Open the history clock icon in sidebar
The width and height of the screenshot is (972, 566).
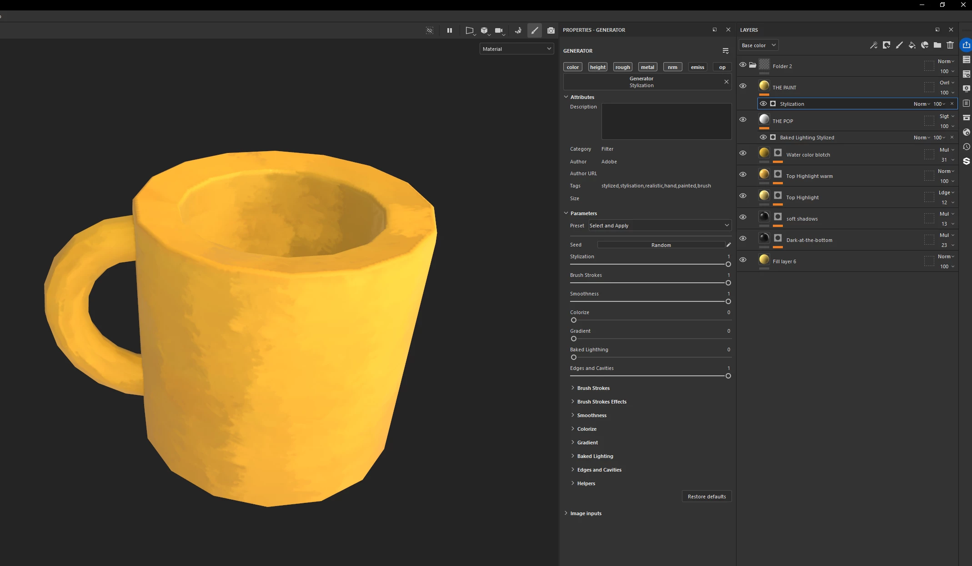[967, 147]
